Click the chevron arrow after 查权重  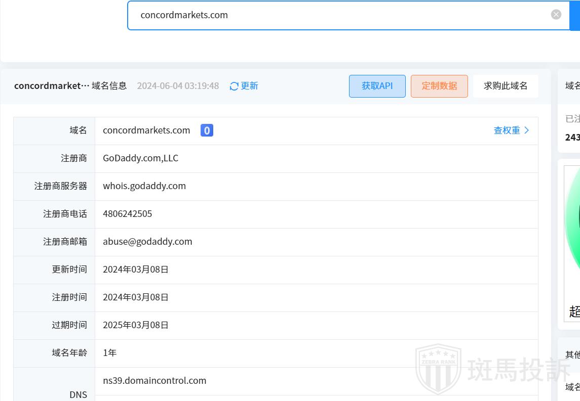coord(527,130)
